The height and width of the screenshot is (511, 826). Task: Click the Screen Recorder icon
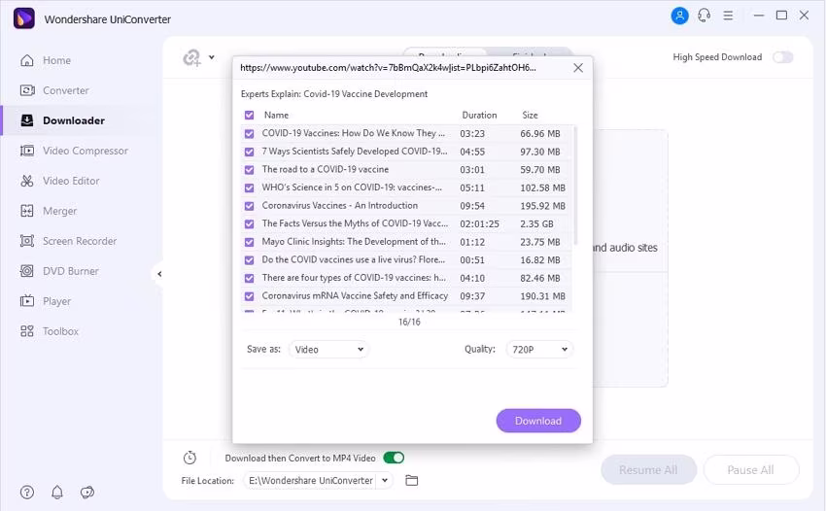(27, 241)
